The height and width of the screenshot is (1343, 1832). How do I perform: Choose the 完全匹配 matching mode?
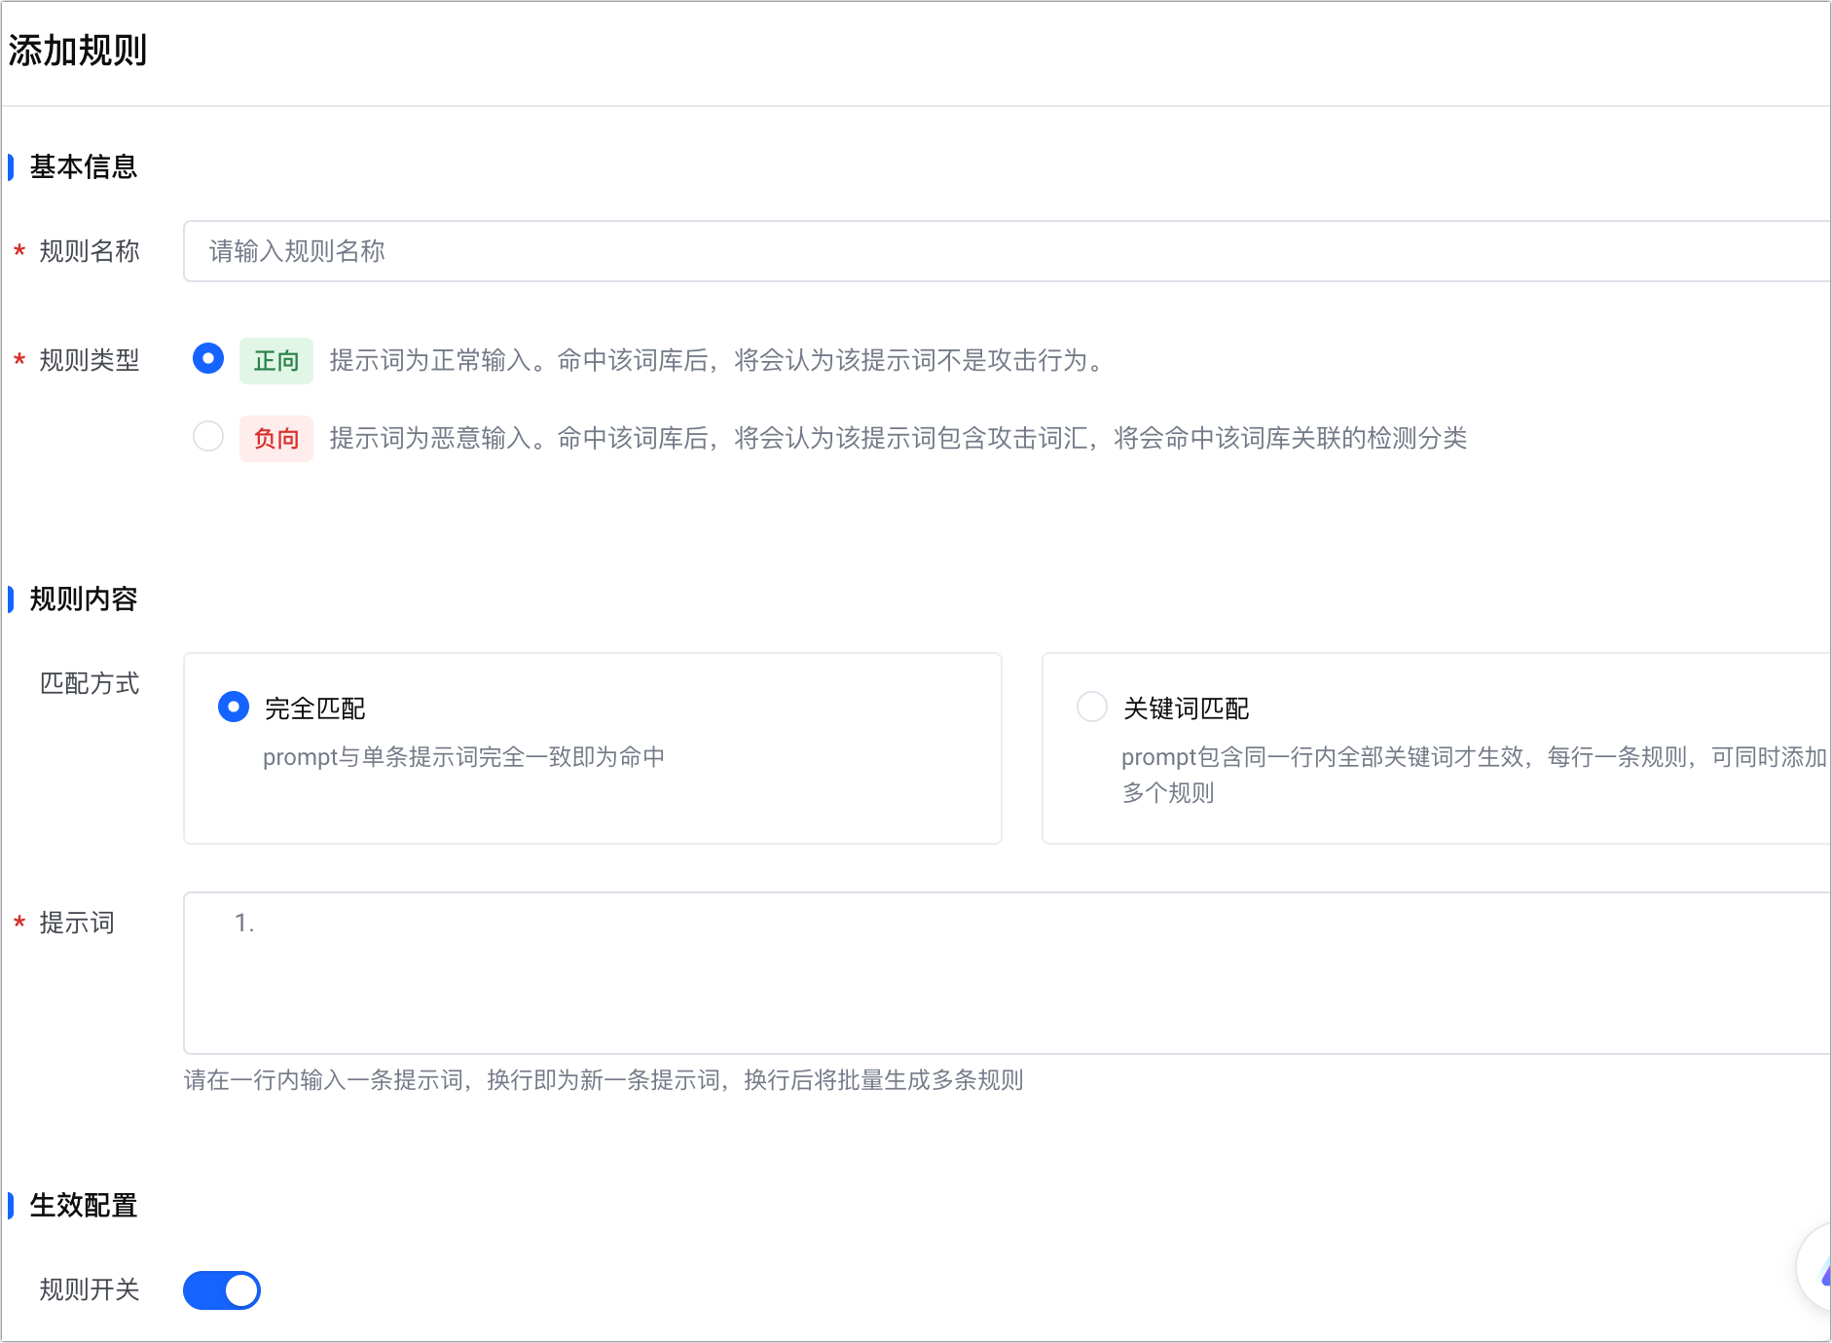(234, 707)
